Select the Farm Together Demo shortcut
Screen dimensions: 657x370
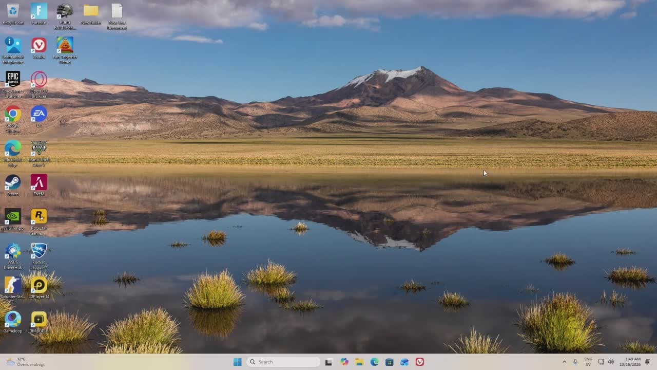(65, 50)
